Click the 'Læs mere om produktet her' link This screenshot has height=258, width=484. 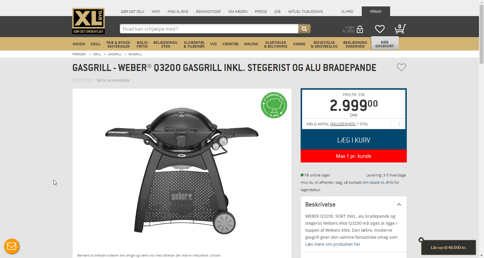pos(333,244)
